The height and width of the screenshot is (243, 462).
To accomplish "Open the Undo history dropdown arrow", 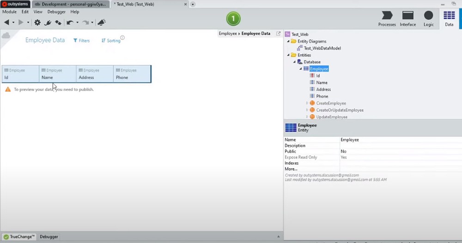I will [x=77, y=23].
